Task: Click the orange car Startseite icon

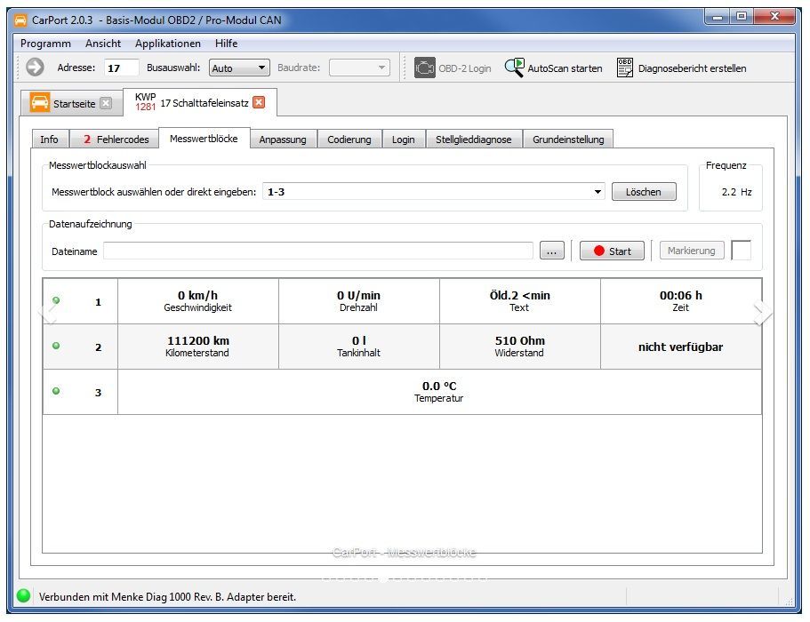Action: 40,102
